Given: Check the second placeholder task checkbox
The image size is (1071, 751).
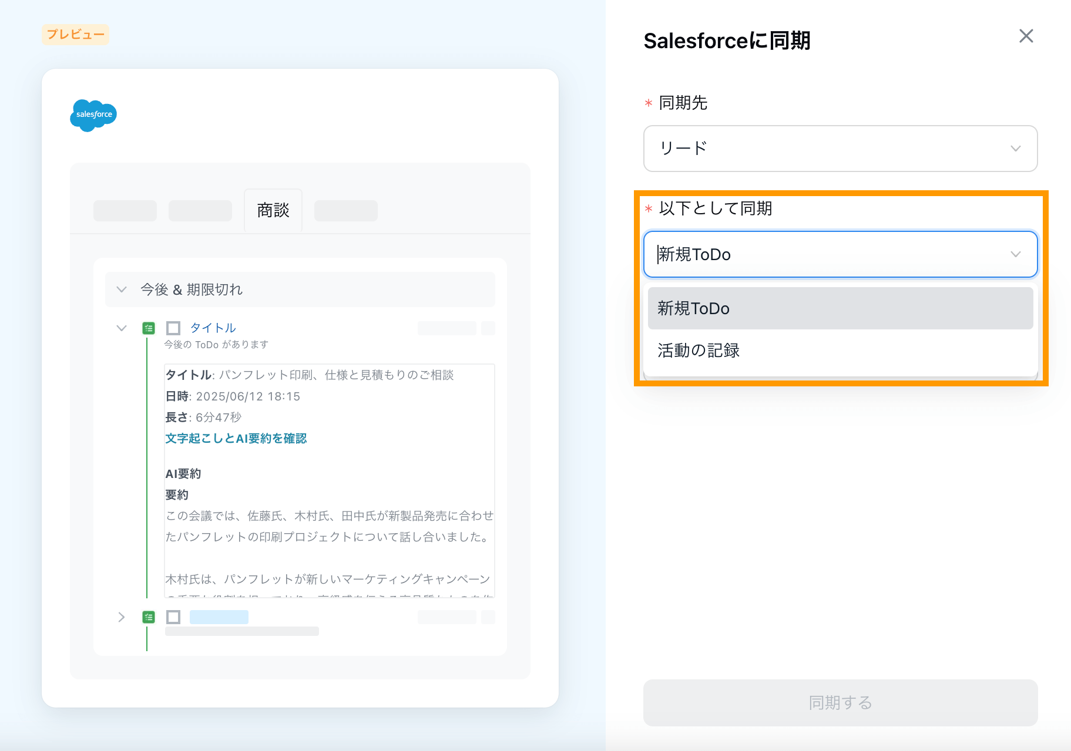Looking at the screenshot, I should click(x=173, y=617).
